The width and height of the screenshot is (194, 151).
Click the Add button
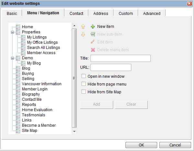tap(96, 105)
